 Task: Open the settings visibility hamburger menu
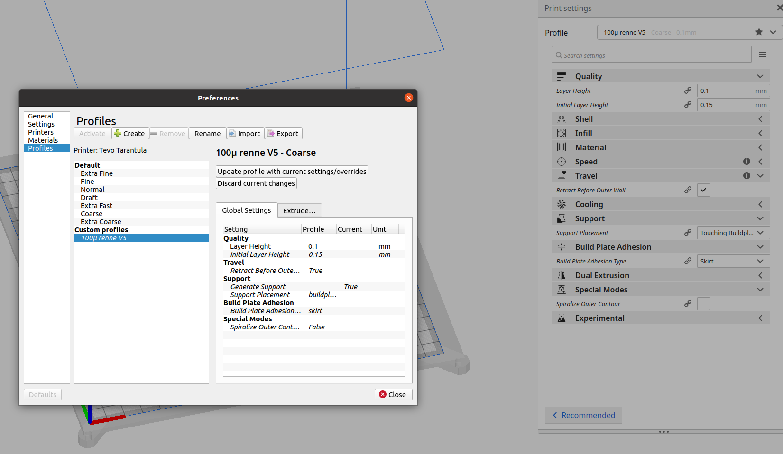tap(763, 54)
